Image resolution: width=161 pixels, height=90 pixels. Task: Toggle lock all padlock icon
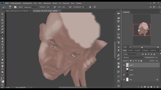(141, 61)
